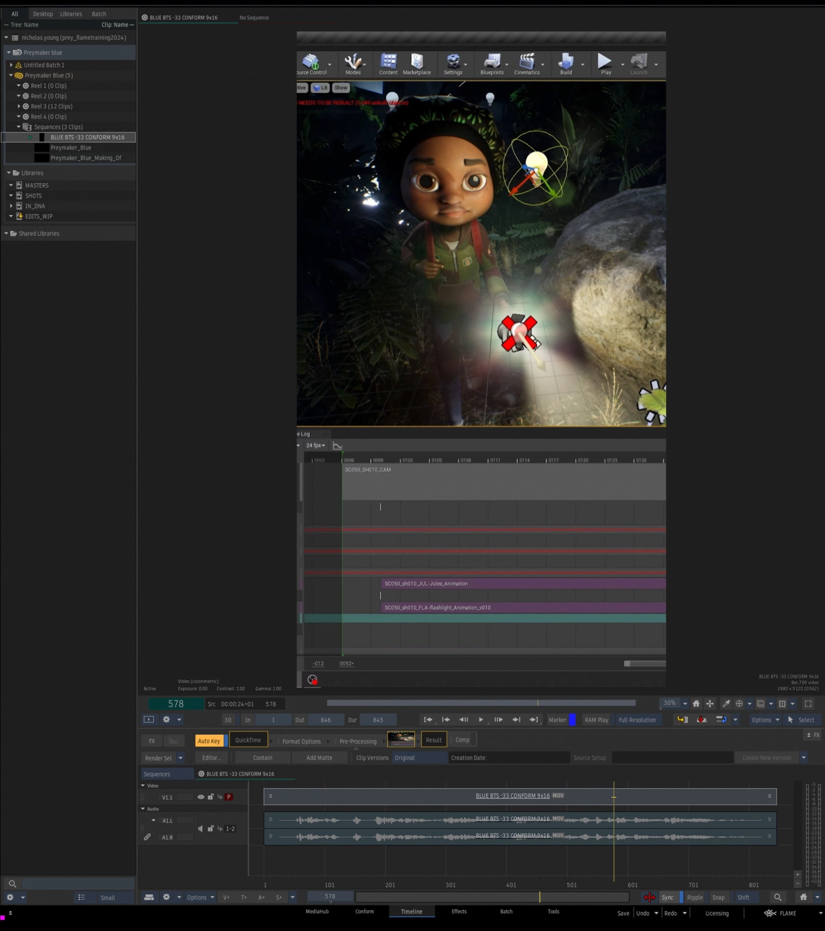Click the viewer home icon beside 30% zoom

click(x=696, y=704)
